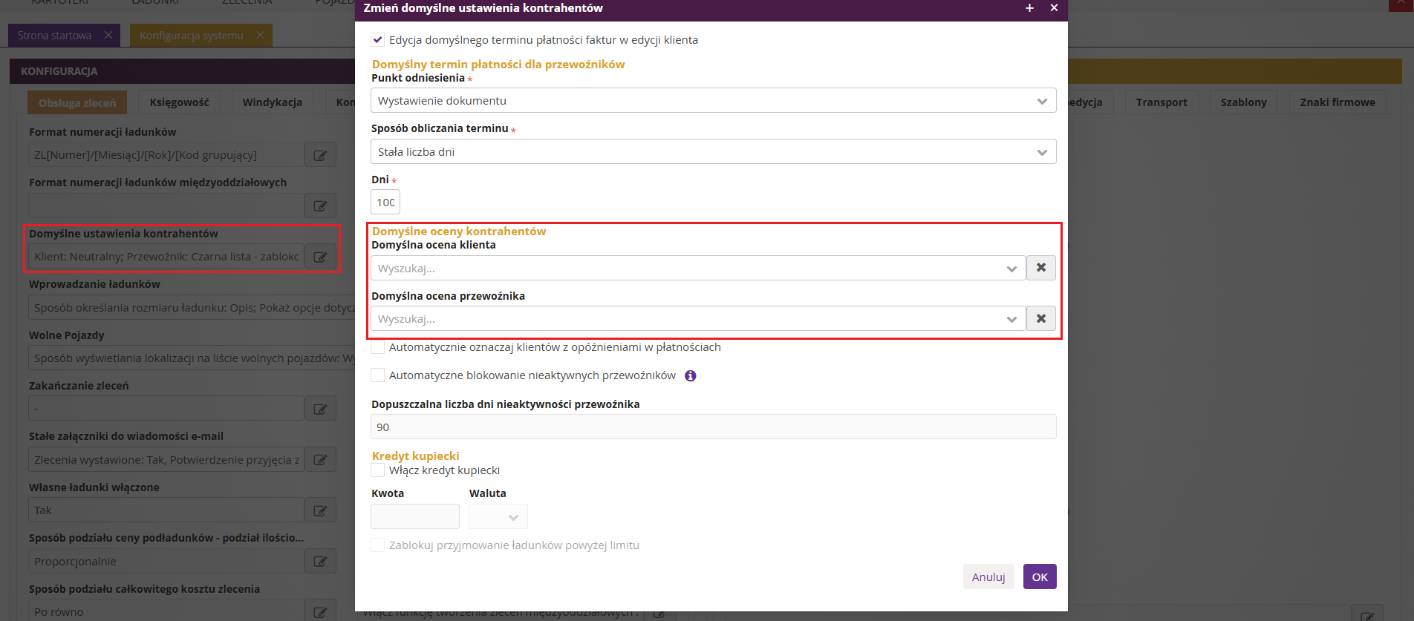This screenshot has width=1414, height=621.
Task: Edit Format numeracji ładunków międzyoddziałowych setting
Action: (320, 206)
